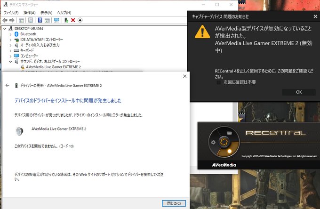The height and width of the screenshot is (209, 320).
Task: Select the DESKTOP-J6UI264 computer icon
Action: point(10,29)
